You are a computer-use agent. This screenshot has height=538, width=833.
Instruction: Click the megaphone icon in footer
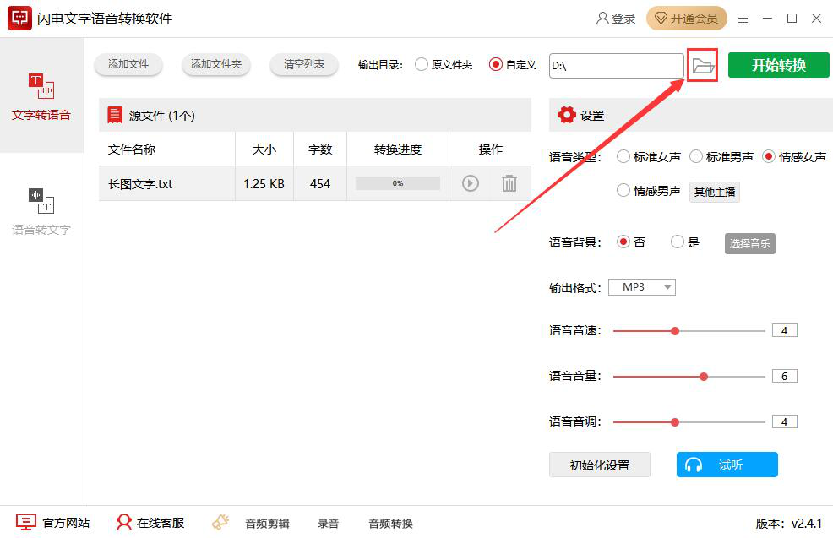[220, 522]
